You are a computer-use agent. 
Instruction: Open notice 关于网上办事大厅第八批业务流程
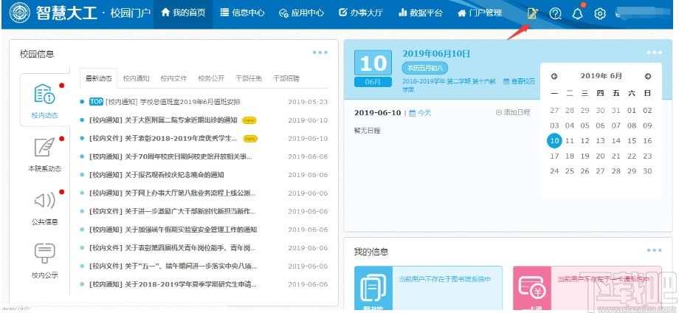[x=173, y=193]
